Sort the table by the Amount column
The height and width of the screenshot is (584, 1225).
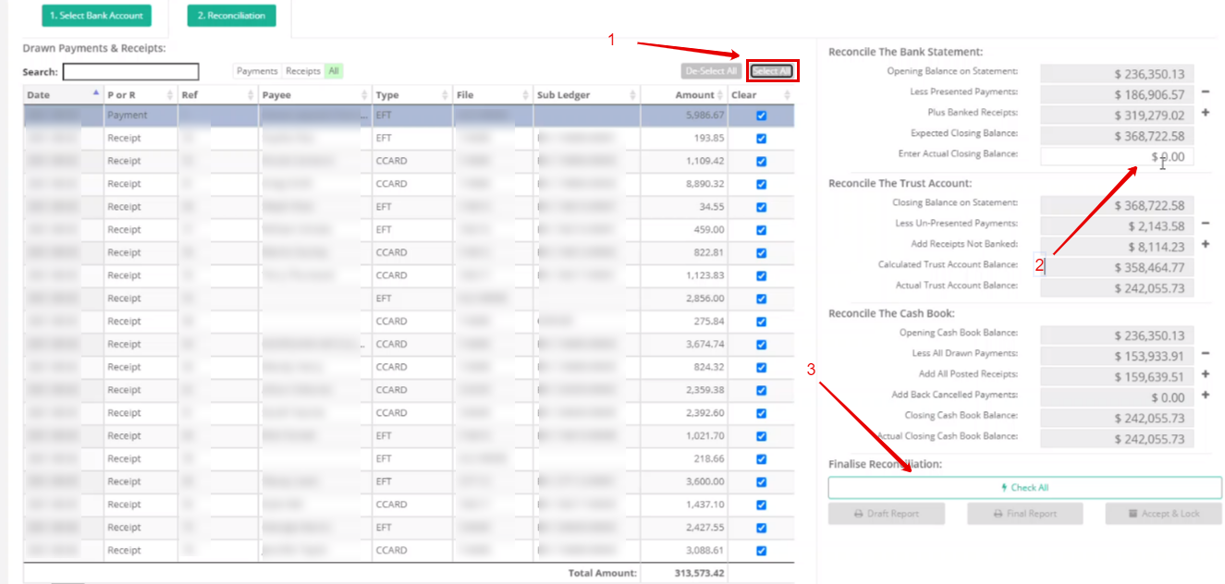[683, 95]
